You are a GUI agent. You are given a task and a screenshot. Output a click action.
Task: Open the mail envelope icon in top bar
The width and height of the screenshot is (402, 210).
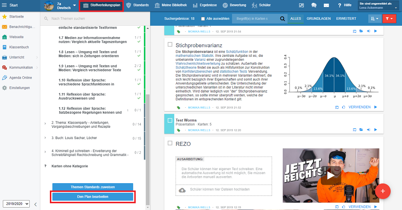click(x=326, y=5)
